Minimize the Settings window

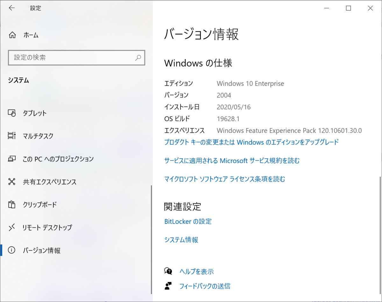[x=327, y=8]
